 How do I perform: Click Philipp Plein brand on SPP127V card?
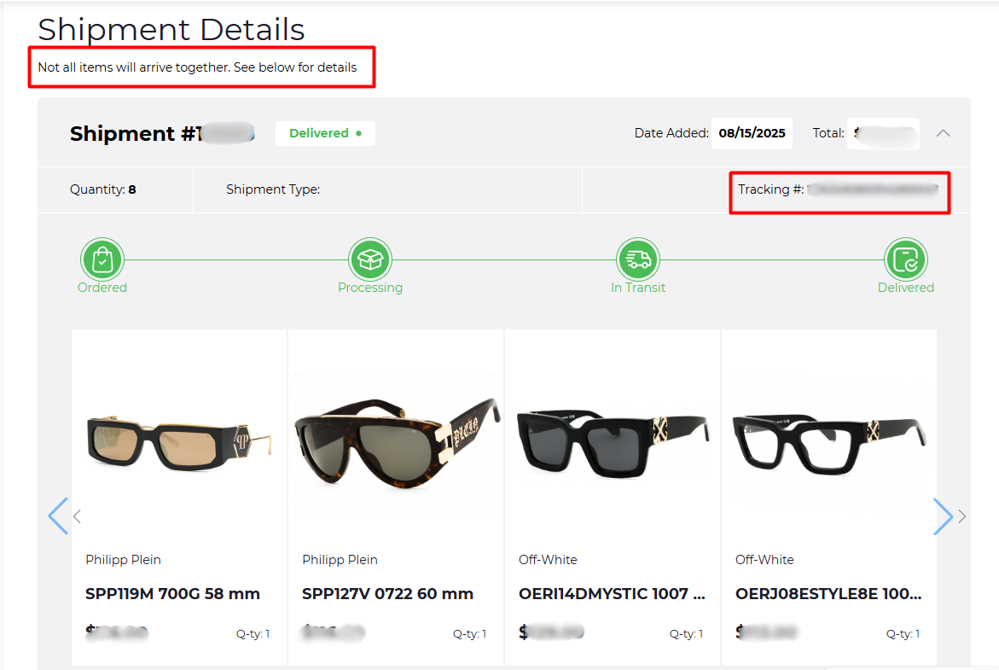coord(340,560)
